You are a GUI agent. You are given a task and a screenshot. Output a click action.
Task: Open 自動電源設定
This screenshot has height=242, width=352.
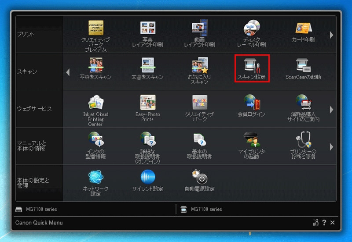tap(199, 181)
